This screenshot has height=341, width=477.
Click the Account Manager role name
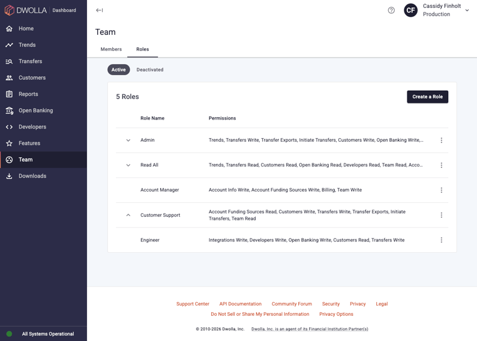click(160, 190)
